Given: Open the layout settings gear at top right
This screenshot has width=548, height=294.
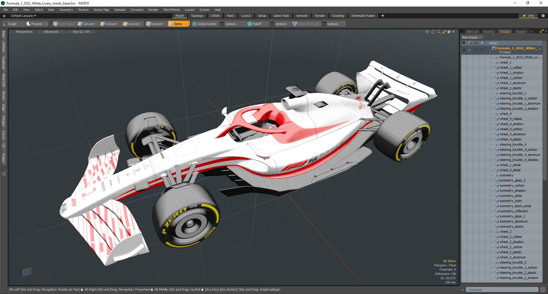Looking at the screenshot, I should tap(543, 16).
